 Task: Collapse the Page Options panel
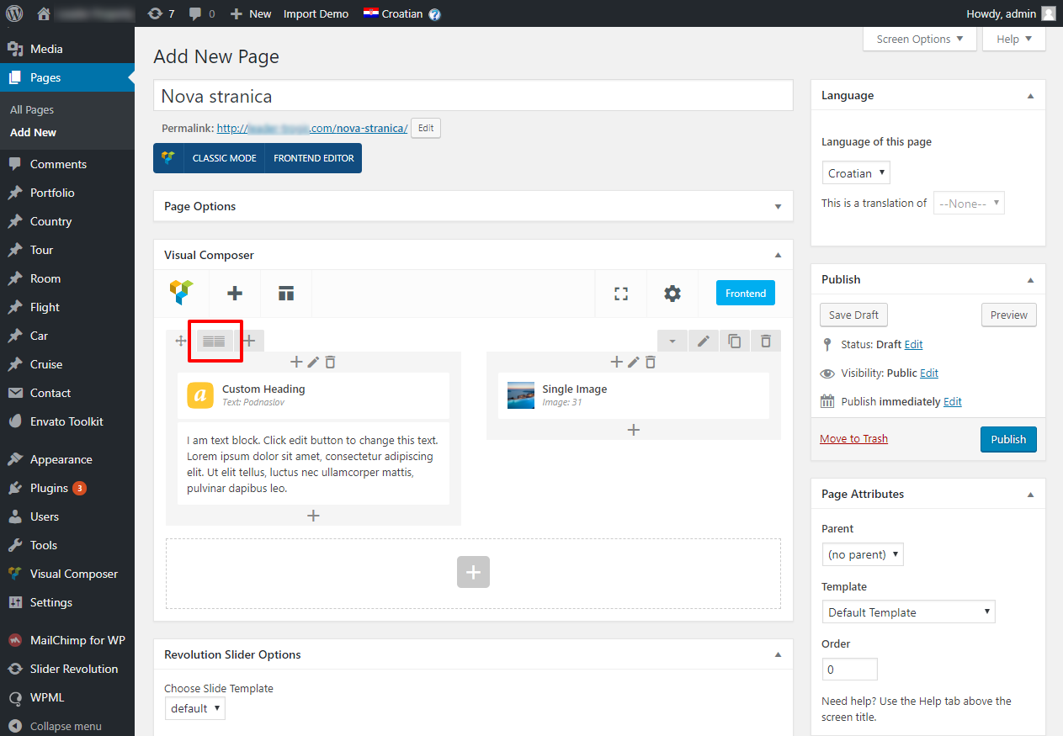point(778,207)
